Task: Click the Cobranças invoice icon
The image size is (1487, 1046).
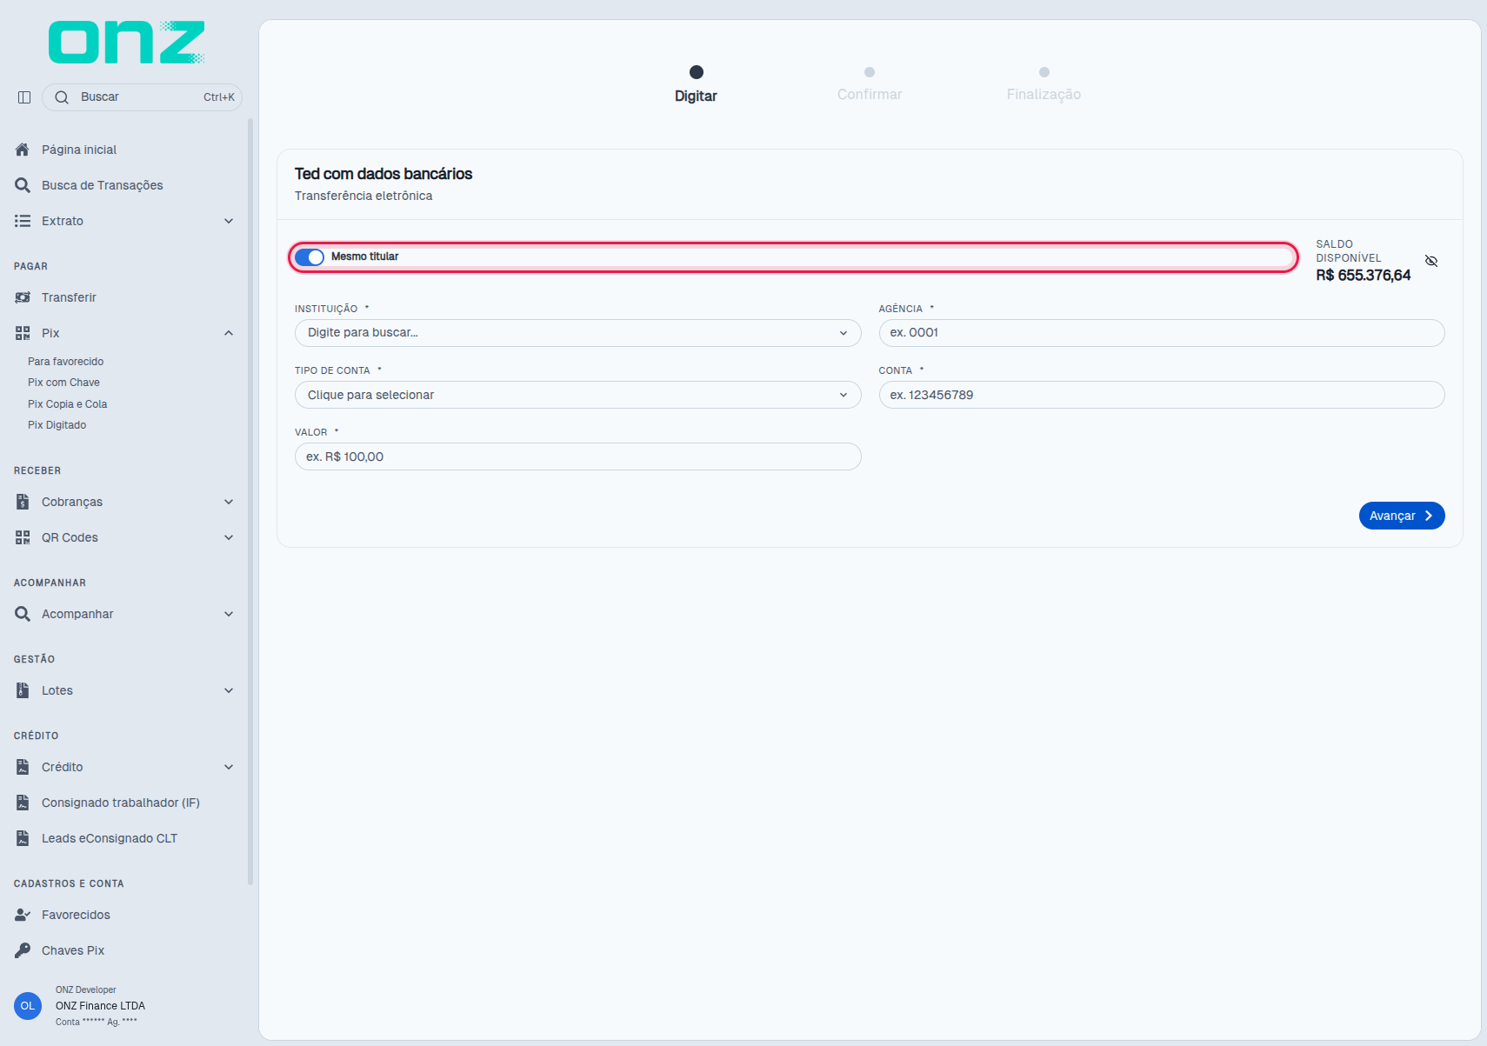Action: click(x=23, y=502)
